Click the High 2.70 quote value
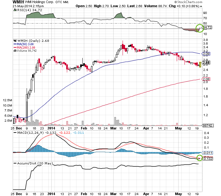The image size is (221, 196). click(101, 6)
